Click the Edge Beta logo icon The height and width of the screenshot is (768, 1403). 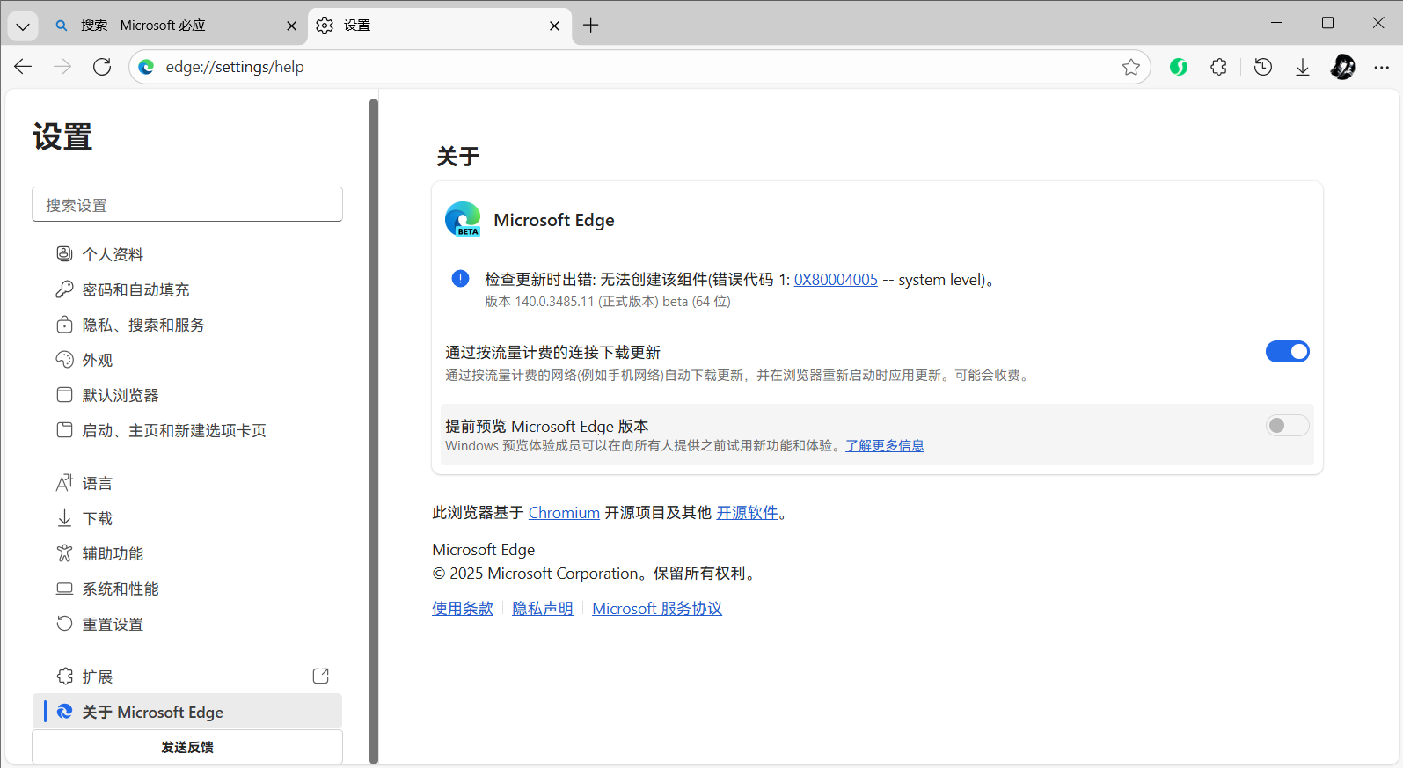463,220
